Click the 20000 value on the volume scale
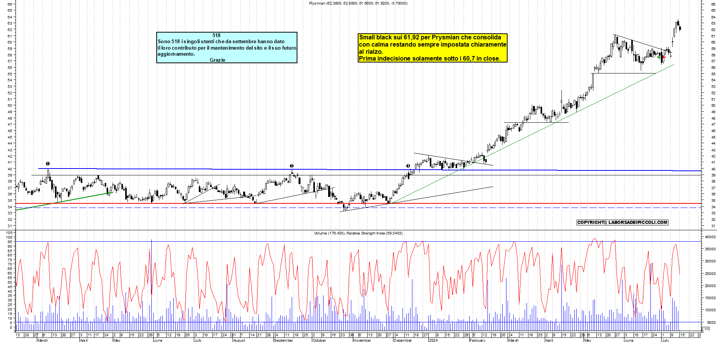 coord(710,286)
